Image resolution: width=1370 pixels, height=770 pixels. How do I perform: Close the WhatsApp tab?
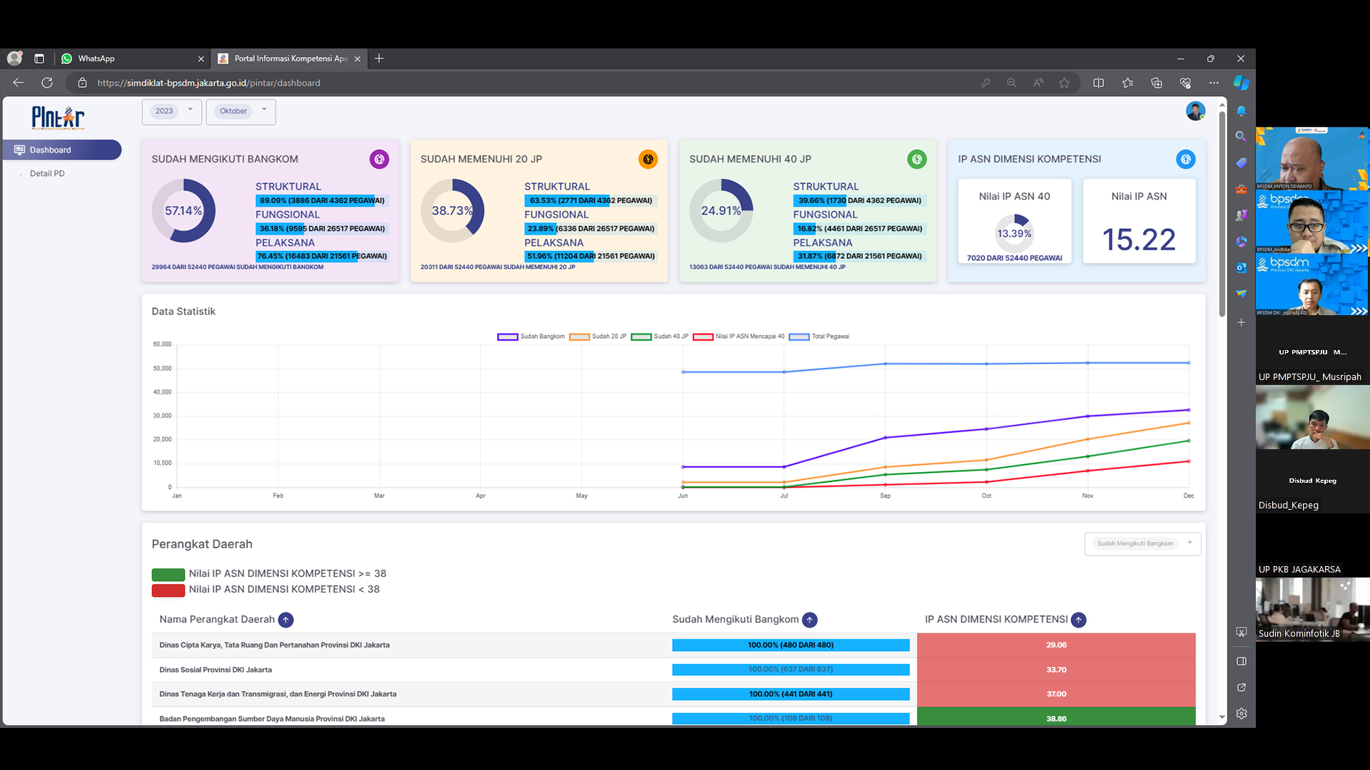coord(201,58)
